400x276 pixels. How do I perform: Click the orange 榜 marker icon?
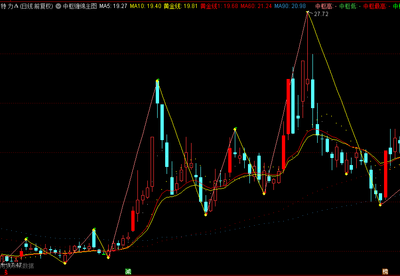point(385,271)
